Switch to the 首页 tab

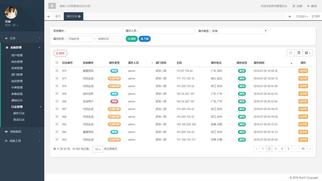(58, 16)
